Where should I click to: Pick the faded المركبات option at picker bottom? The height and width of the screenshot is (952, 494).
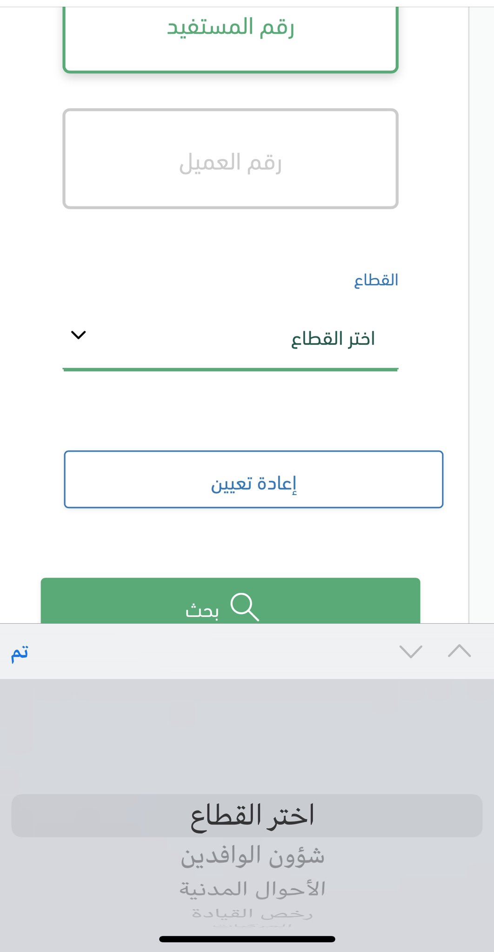click(252, 926)
